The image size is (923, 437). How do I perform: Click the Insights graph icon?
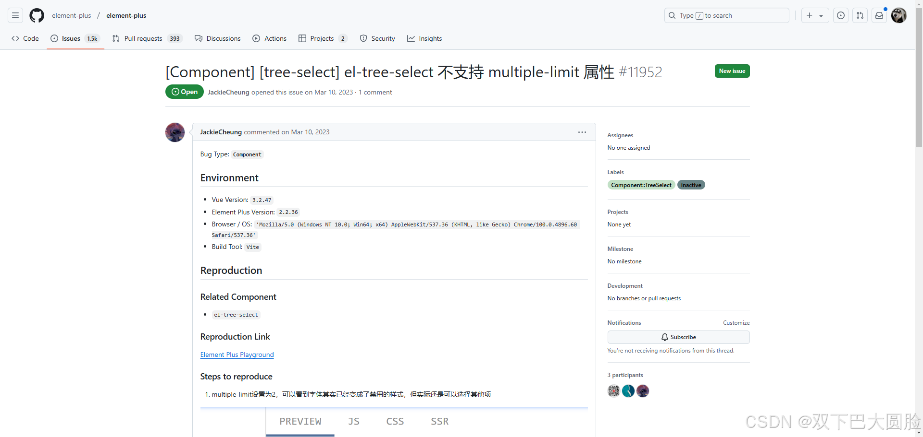coord(412,38)
